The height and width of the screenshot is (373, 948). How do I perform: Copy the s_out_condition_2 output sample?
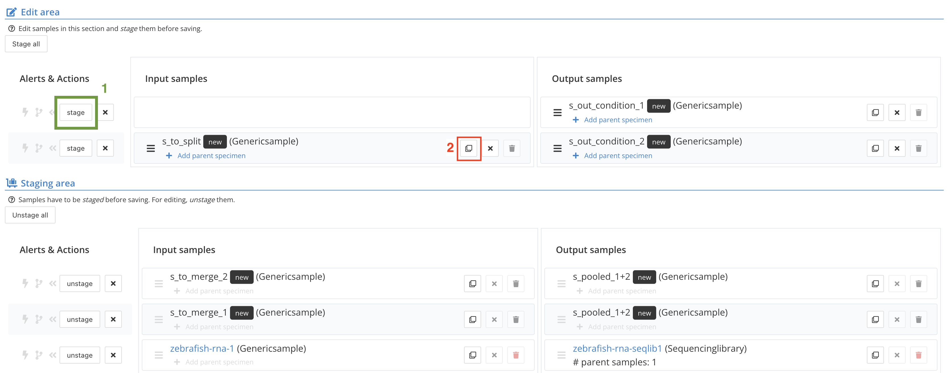875,148
